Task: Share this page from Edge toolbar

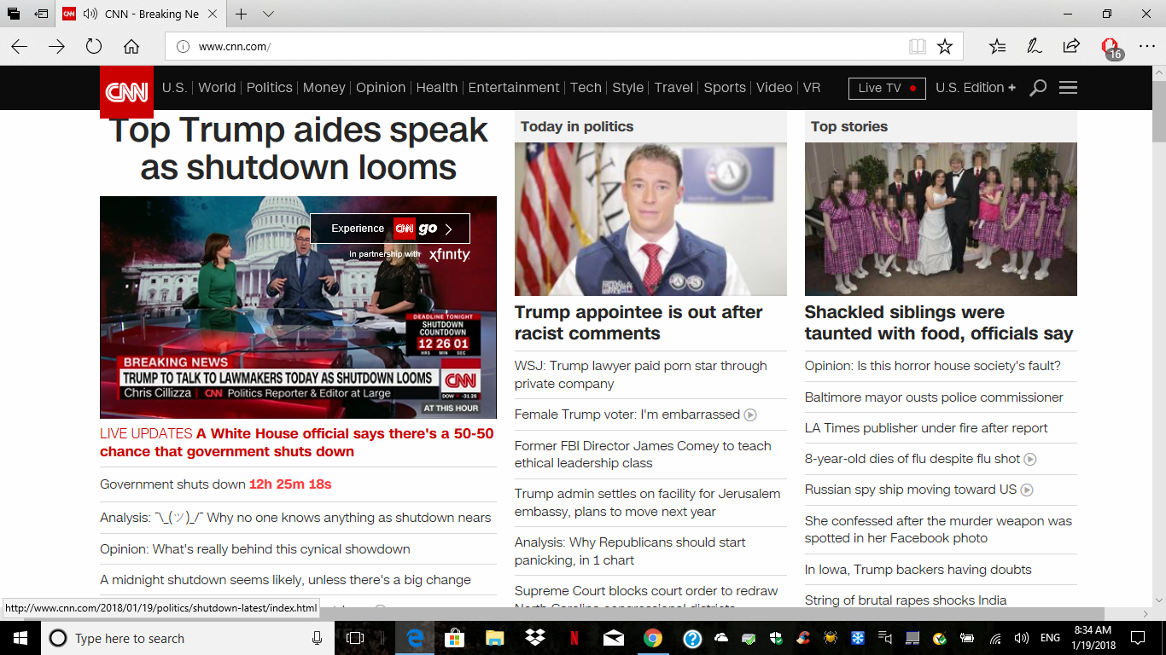Action: point(1071,47)
